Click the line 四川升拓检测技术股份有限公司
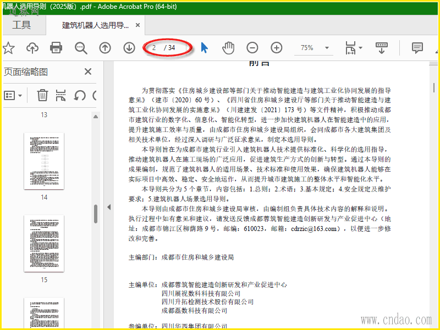 point(207,302)
